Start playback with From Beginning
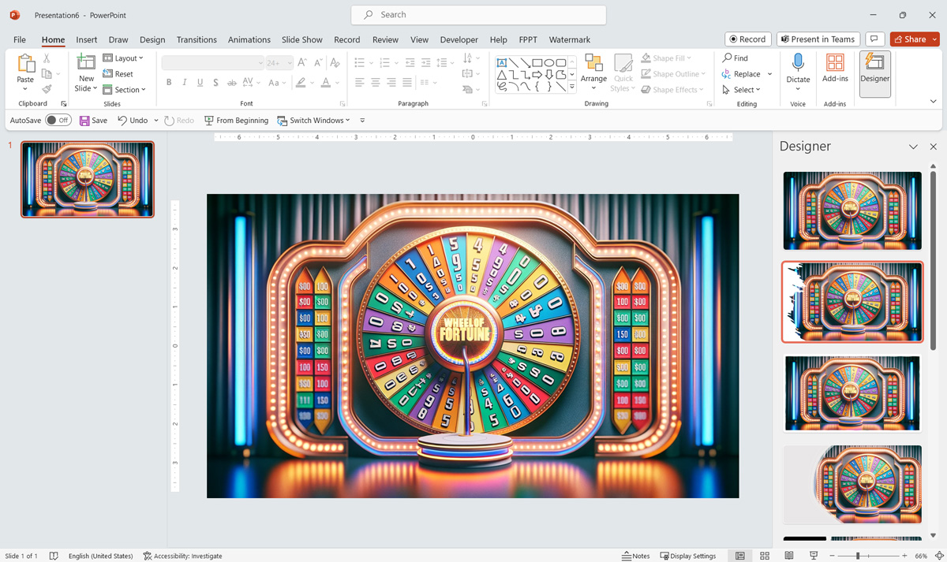The width and height of the screenshot is (947, 562). coord(236,120)
